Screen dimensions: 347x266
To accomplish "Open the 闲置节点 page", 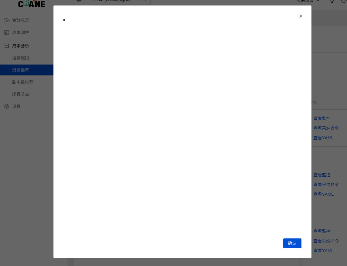I will (21, 94).
